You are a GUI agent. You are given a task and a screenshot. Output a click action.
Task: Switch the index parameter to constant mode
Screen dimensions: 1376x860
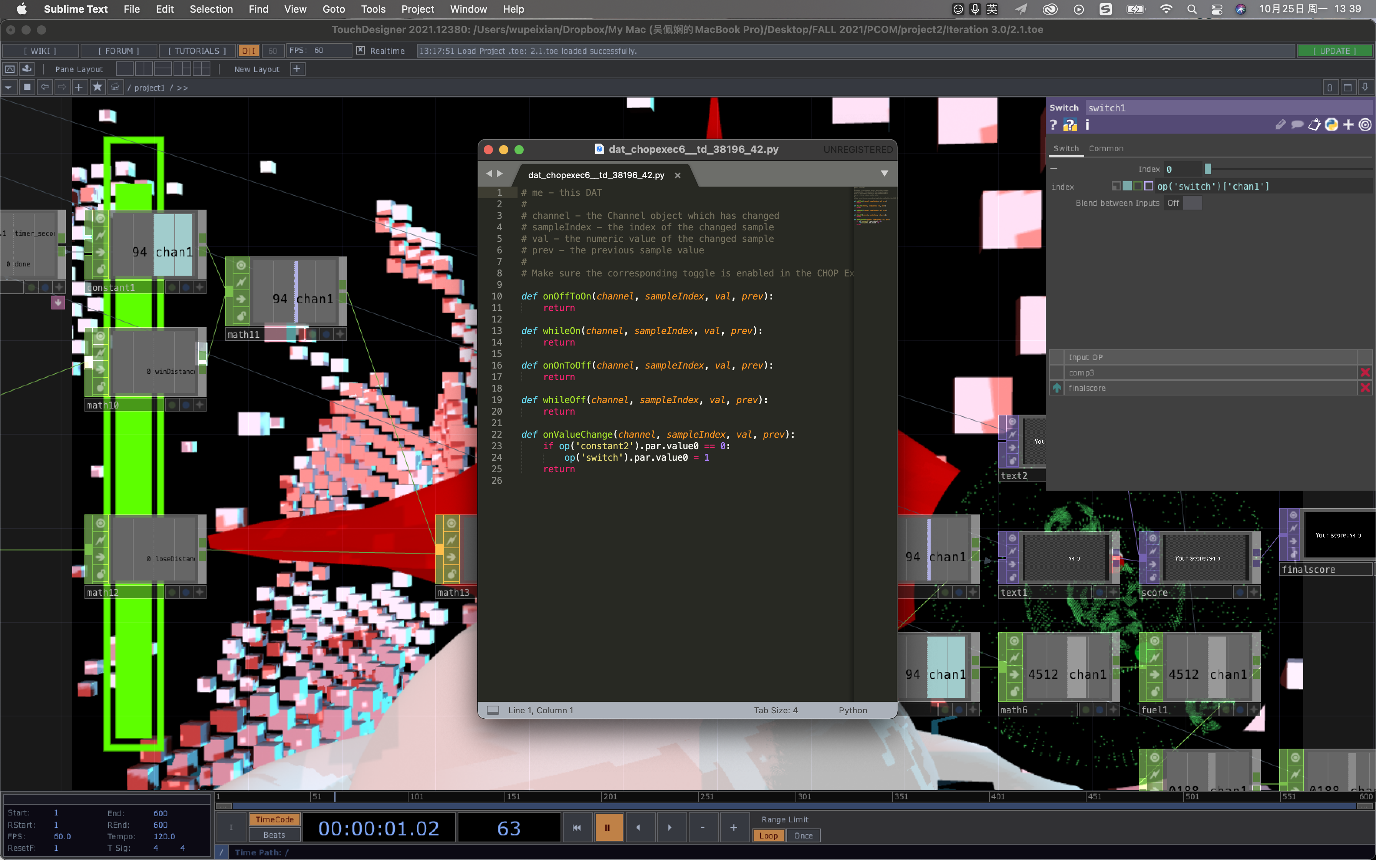tap(1116, 186)
